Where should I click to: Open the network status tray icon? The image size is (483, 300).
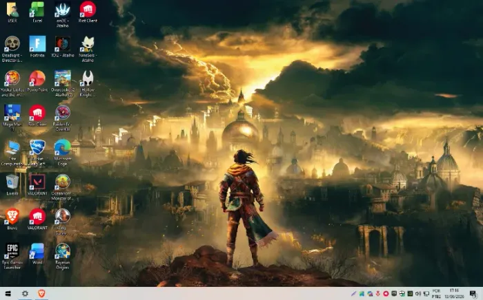coord(426,294)
